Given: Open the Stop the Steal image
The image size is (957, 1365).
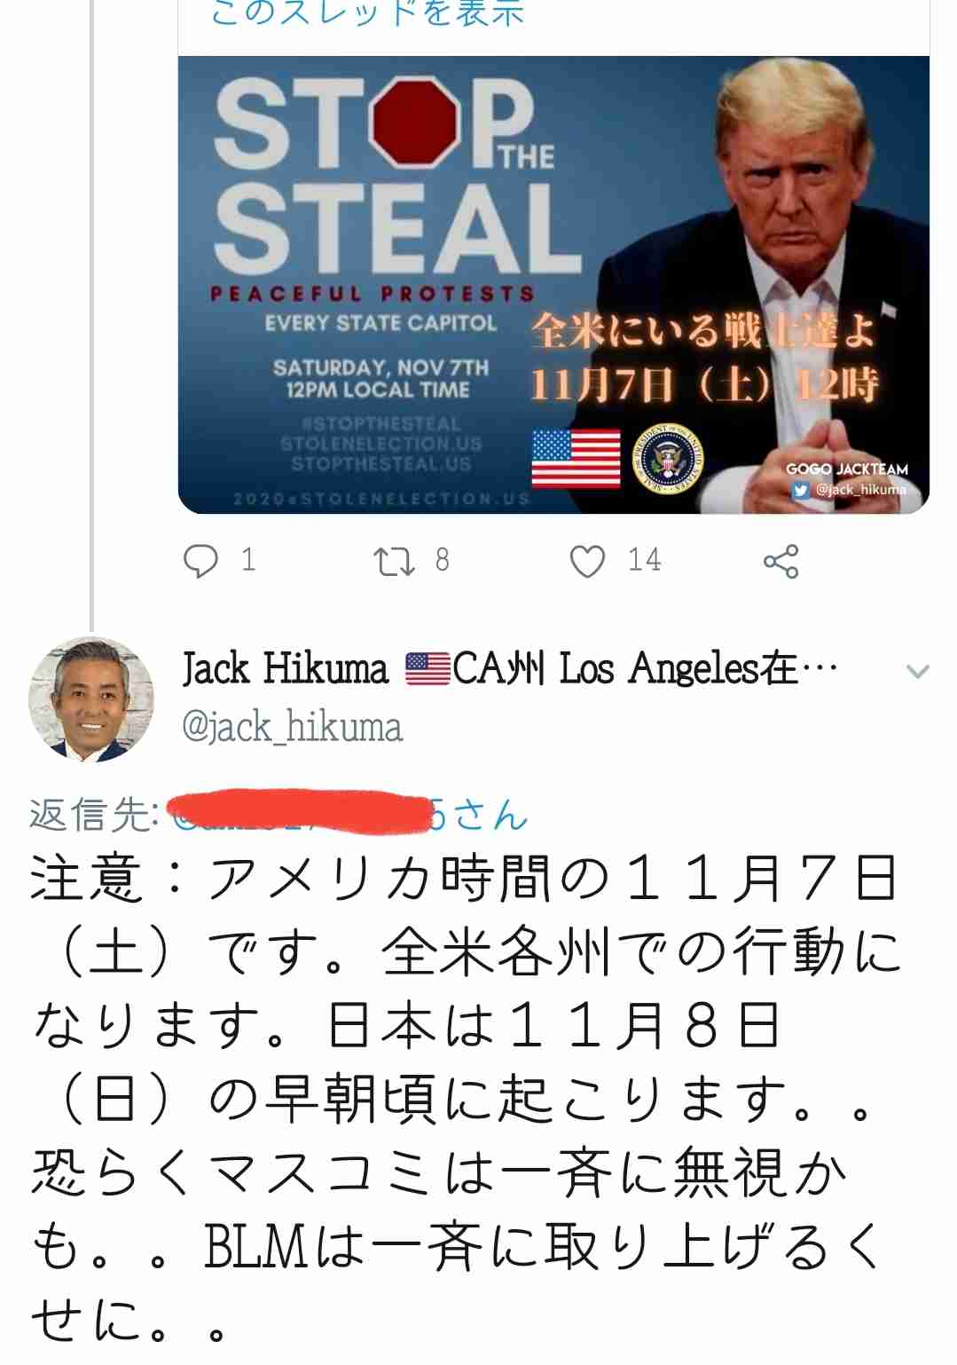Looking at the screenshot, I should coord(553,285).
